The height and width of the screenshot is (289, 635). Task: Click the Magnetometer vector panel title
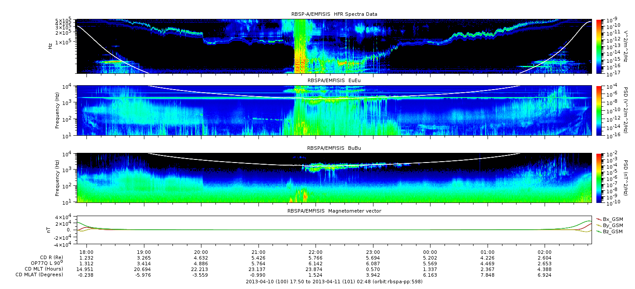point(334,211)
